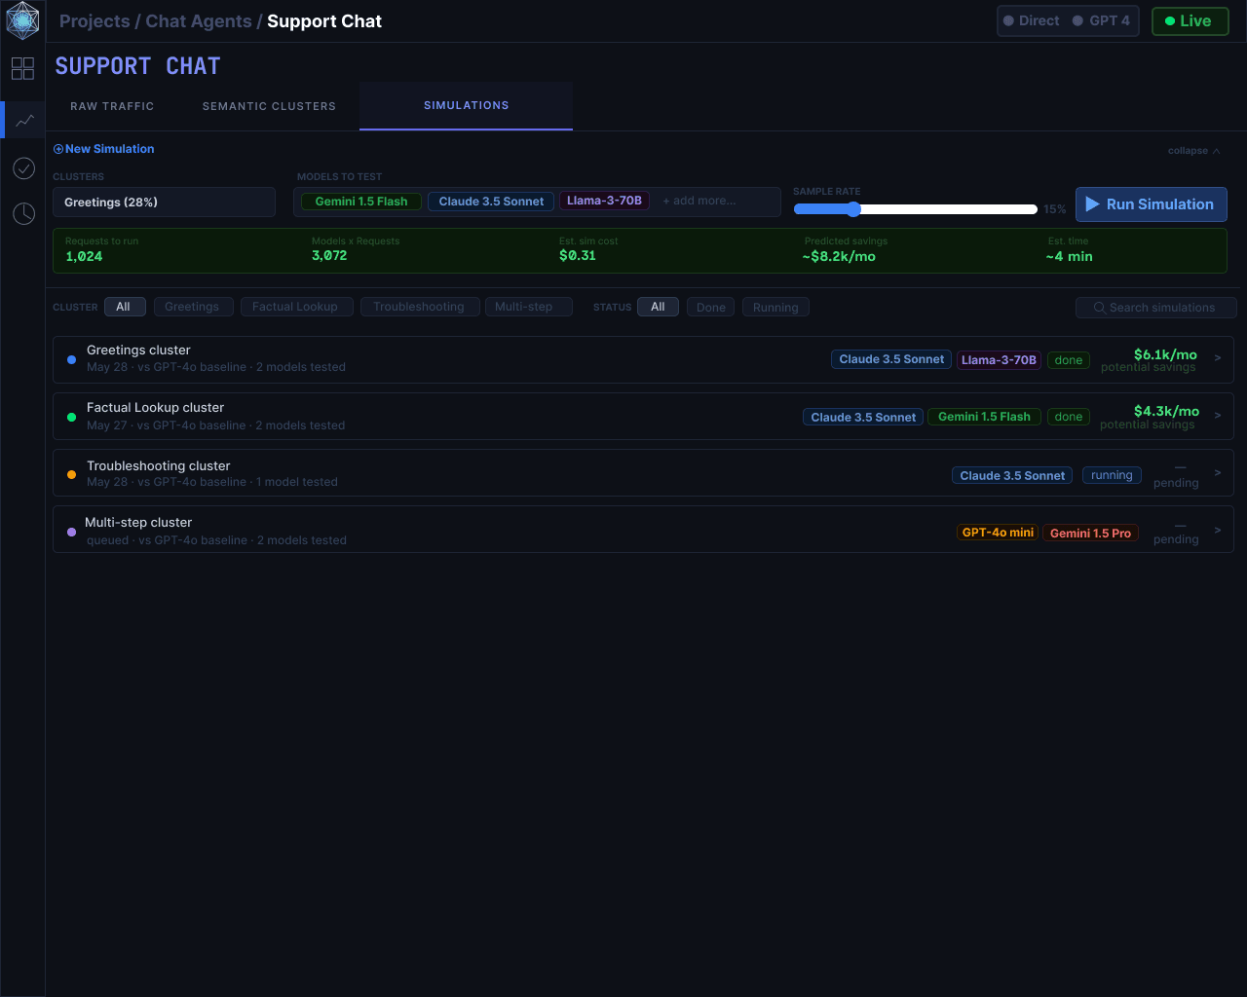Click in the Search simulations field
This screenshot has width=1247, height=997.
[x=1156, y=308]
